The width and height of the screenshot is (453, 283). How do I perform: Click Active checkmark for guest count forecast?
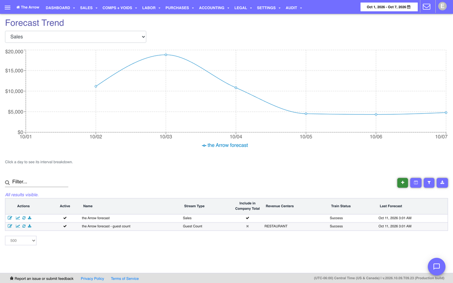tap(65, 226)
